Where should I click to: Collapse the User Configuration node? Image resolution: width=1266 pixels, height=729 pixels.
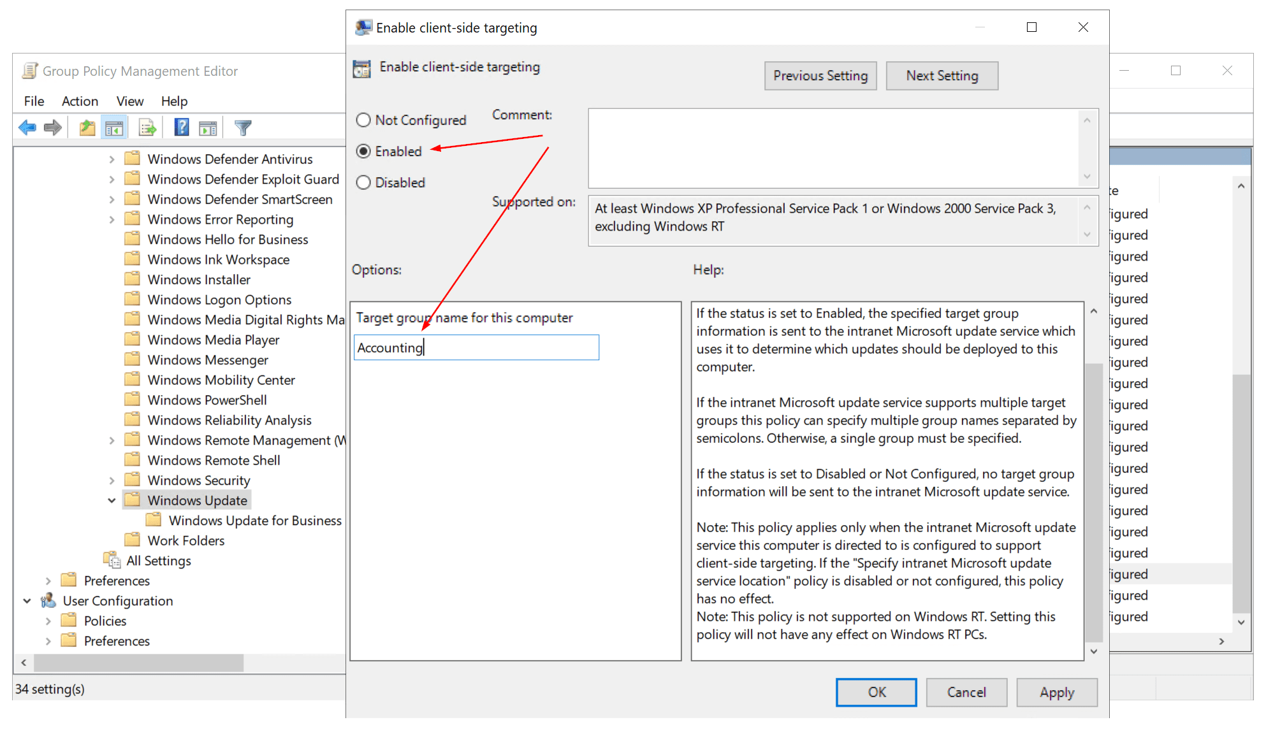pyautogui.click(x=27, y=601)
